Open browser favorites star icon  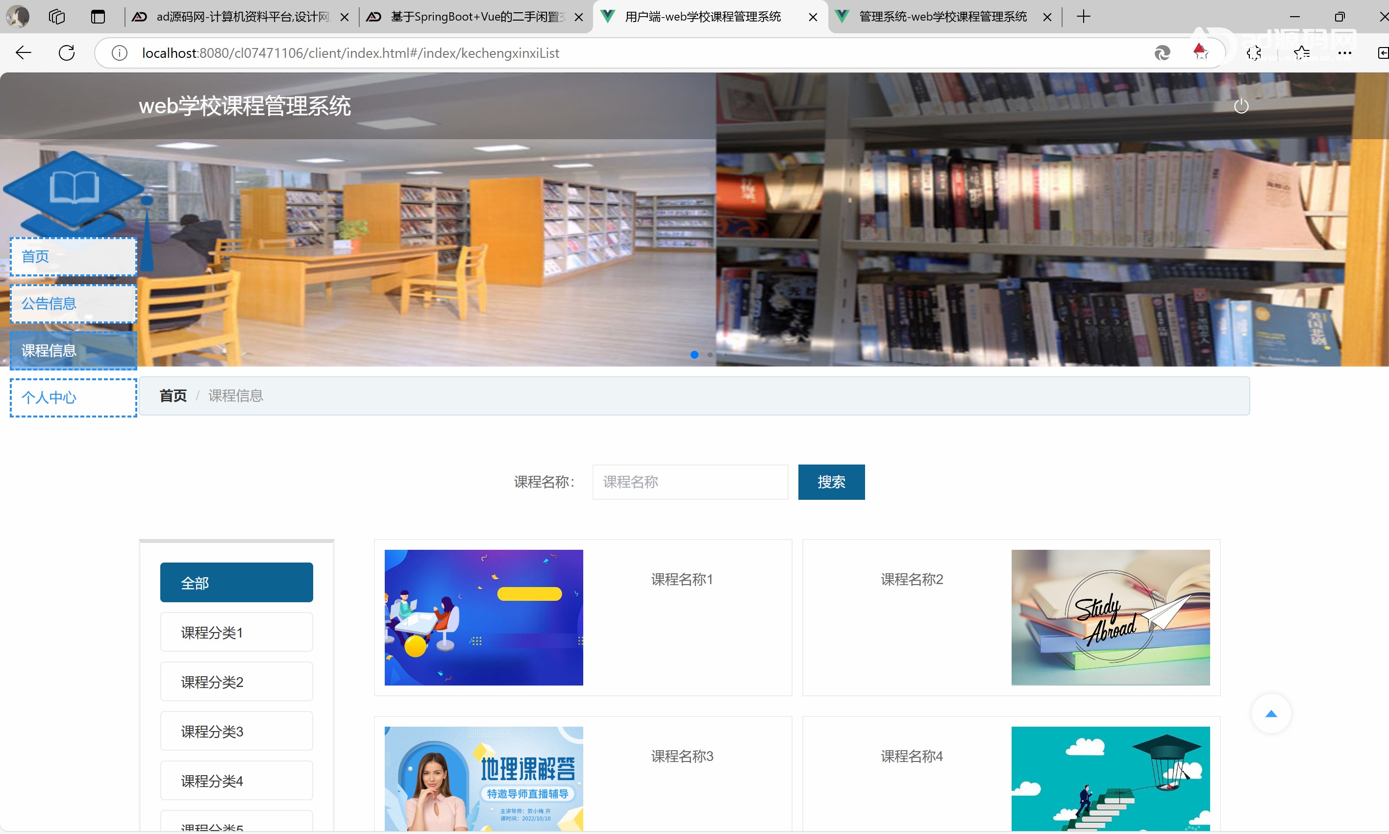(x=1301, y=53)
